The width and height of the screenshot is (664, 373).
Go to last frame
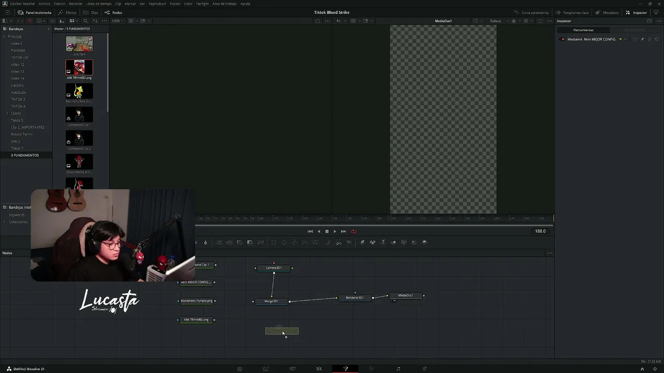[x=343, y=232]
